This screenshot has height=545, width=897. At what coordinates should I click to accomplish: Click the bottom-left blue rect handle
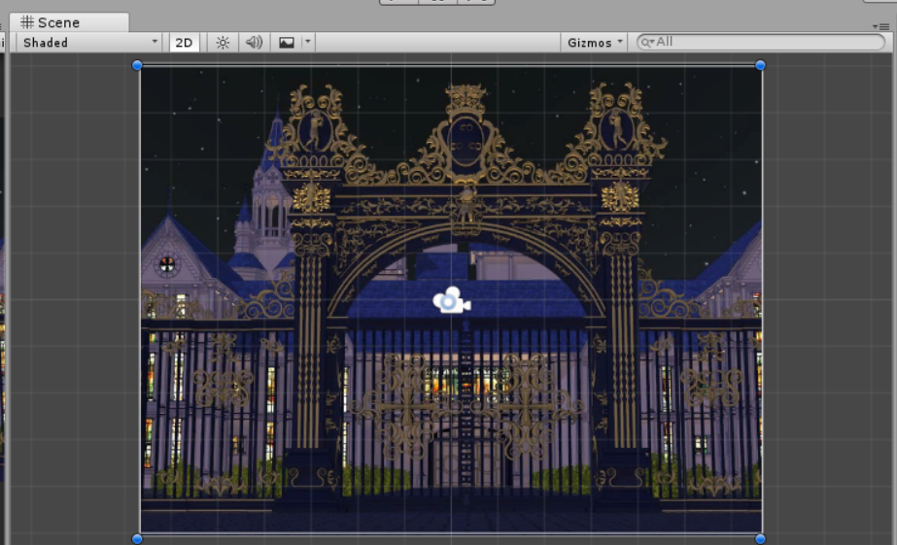click(137, 539)
